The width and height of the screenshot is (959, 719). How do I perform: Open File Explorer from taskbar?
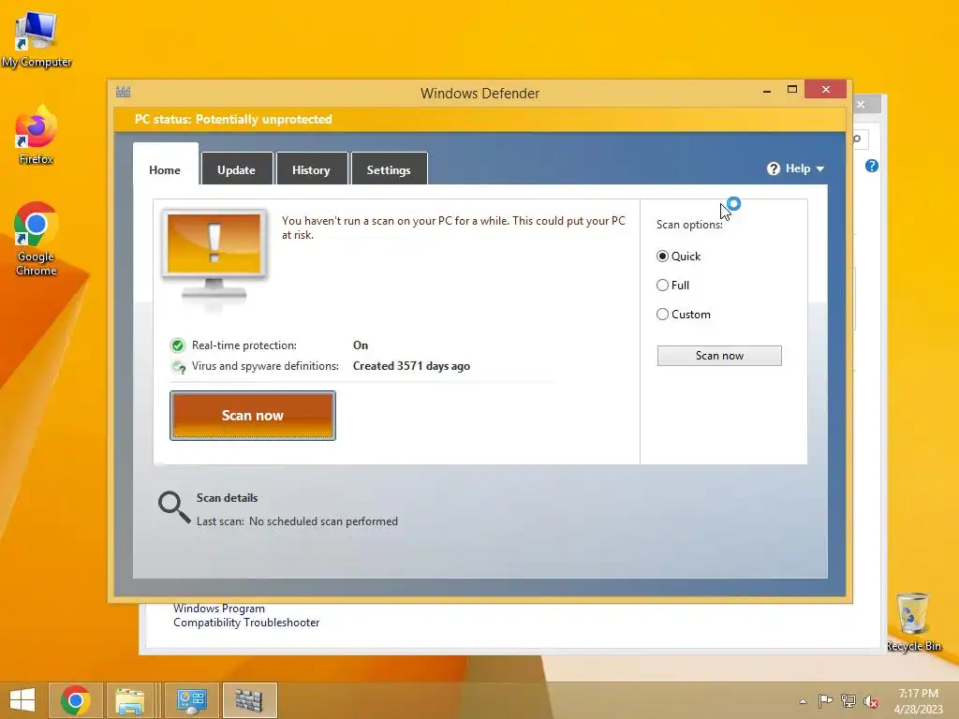(129, 700)
